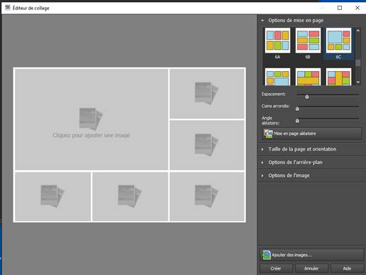Click the Coins arrondis slider handle
This screenshot has width=366, height=275.
click(297, 109)
